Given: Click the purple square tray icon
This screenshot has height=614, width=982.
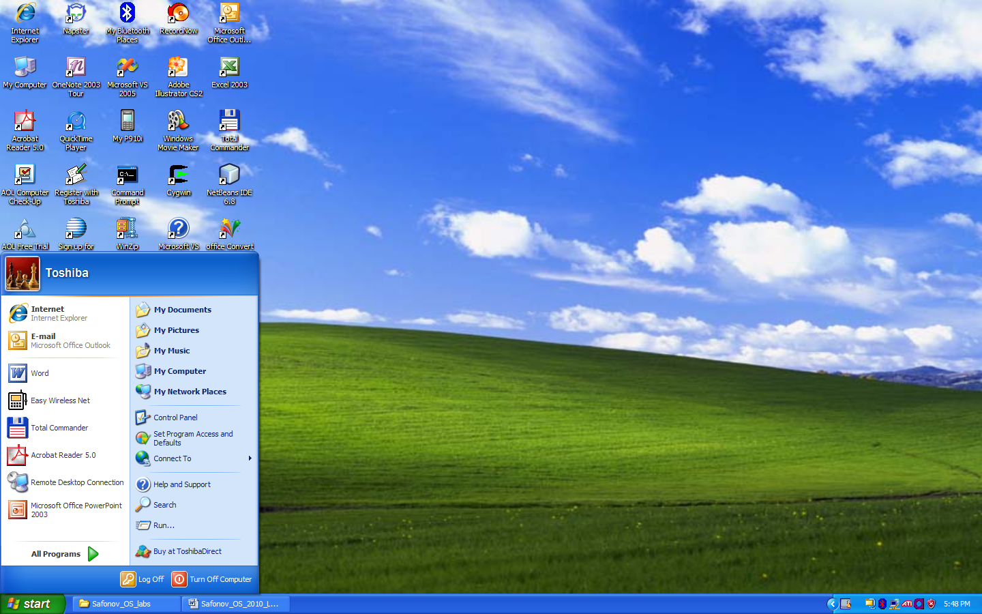Looking at the screenshot, I should [919, 604].
